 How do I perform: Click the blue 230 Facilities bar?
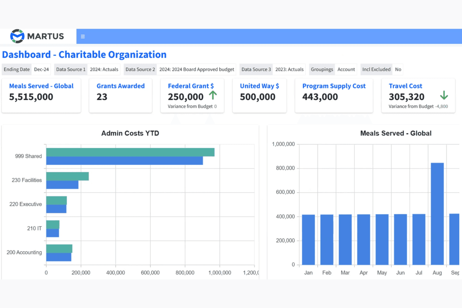(62, 184)
